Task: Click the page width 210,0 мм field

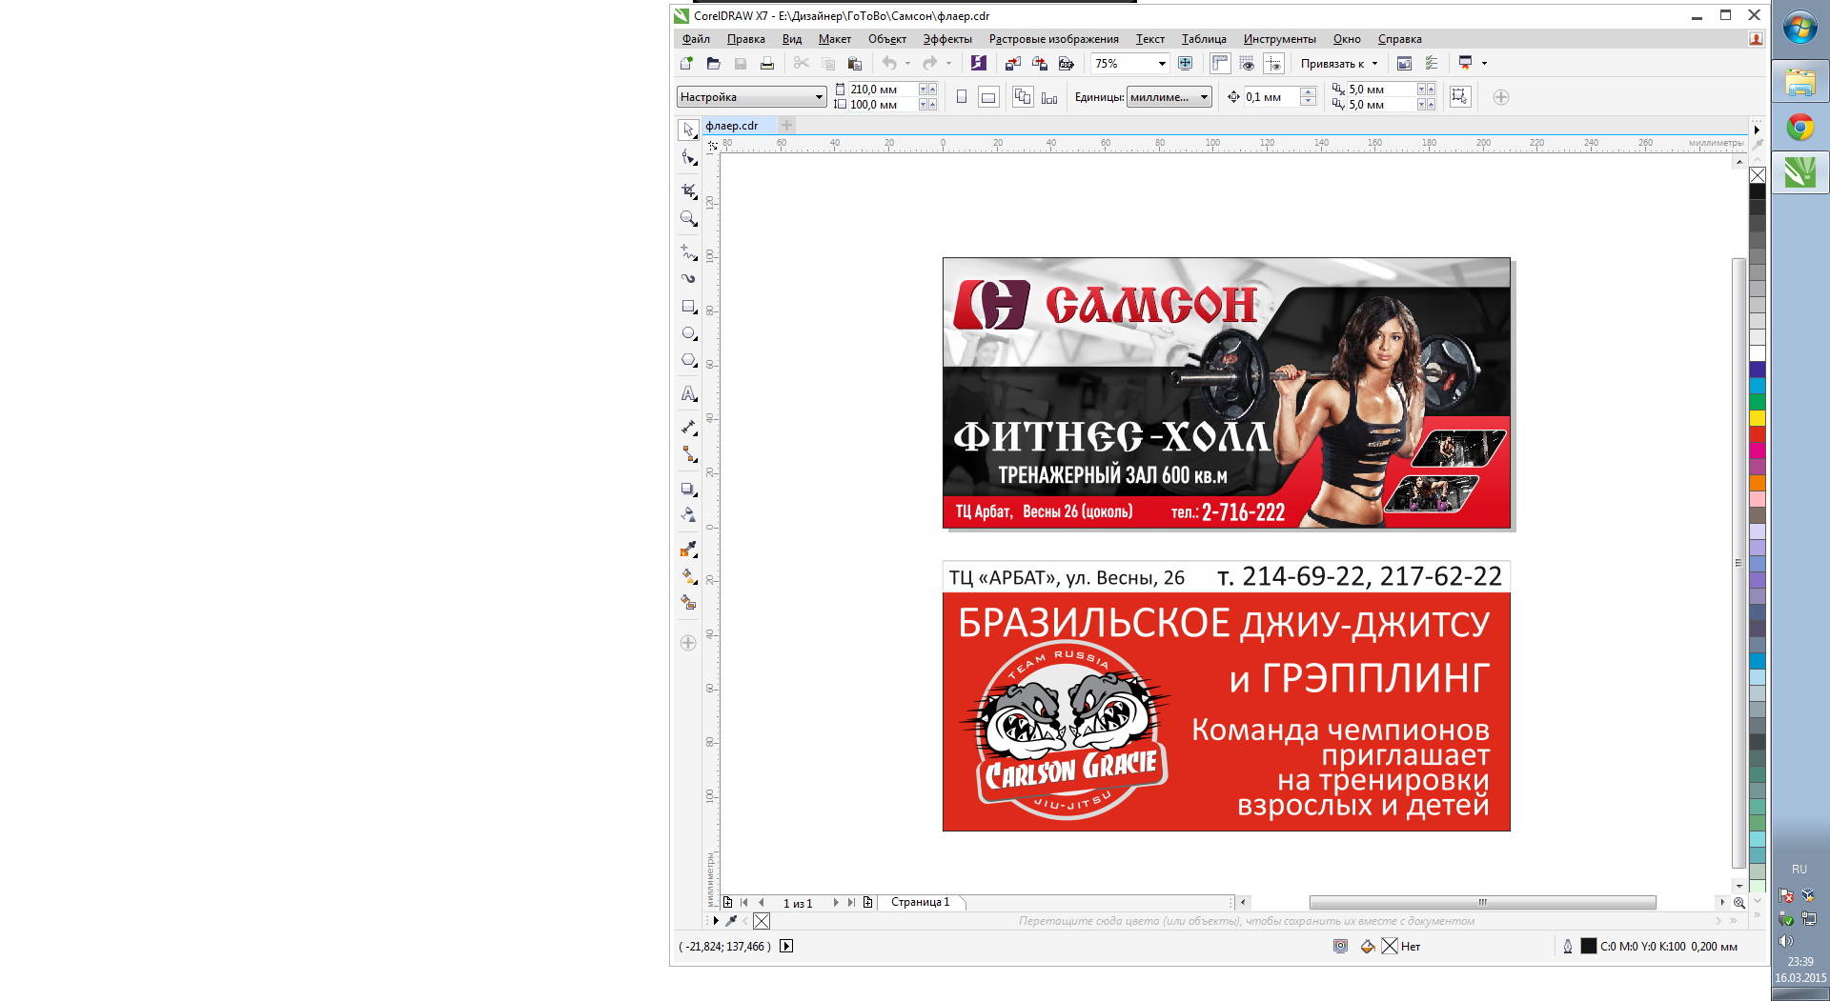Action: pyautogui.click(x=883, y=90)
